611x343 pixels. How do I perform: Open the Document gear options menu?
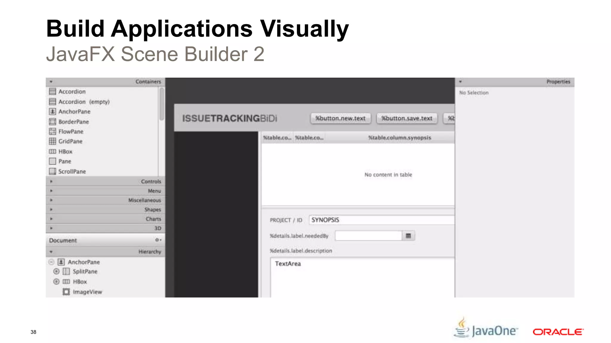point(158,240)
